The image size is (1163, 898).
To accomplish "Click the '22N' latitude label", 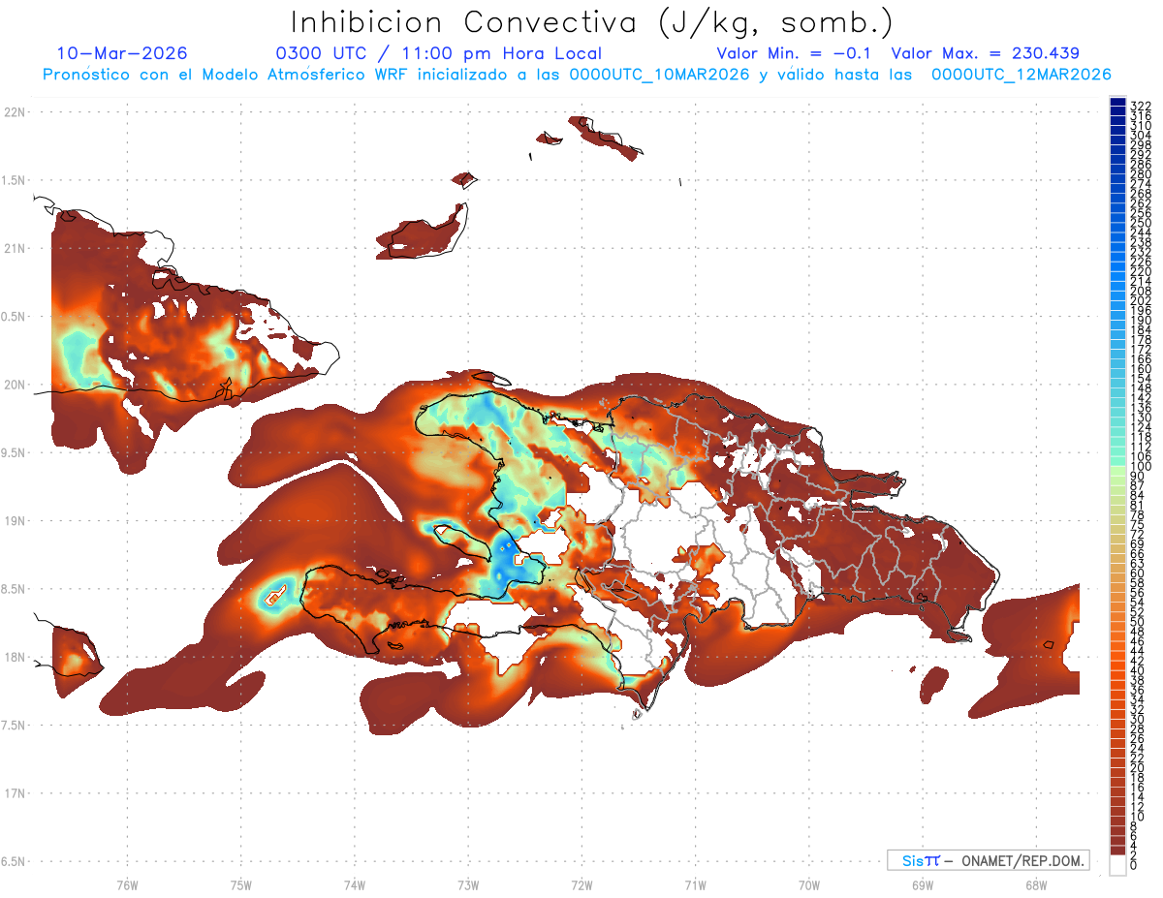I will (14, 112).
